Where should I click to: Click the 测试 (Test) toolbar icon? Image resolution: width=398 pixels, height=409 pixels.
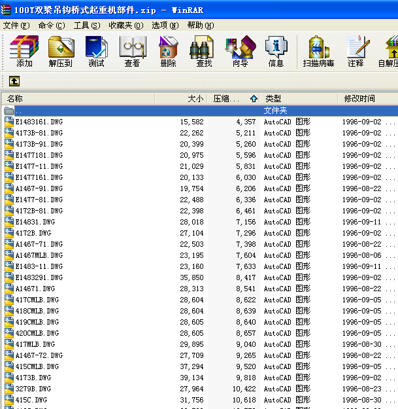point(96,52)
